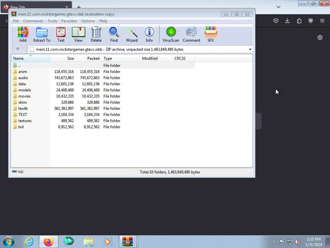330x248 pixels.
Task: Click the Add toolbar icon in WinRAR
Action: 23,34
